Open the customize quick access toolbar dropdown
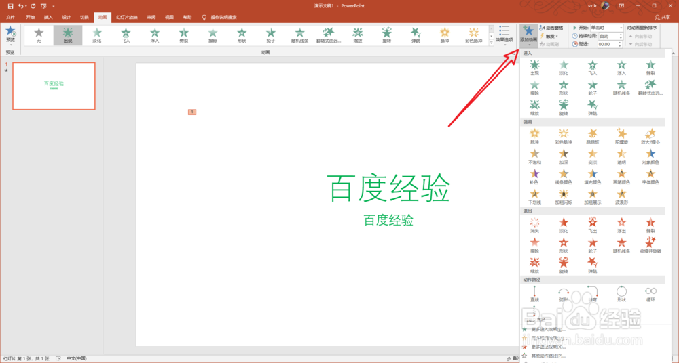This screenshot has height=363, width=679. tap(54, 6)
